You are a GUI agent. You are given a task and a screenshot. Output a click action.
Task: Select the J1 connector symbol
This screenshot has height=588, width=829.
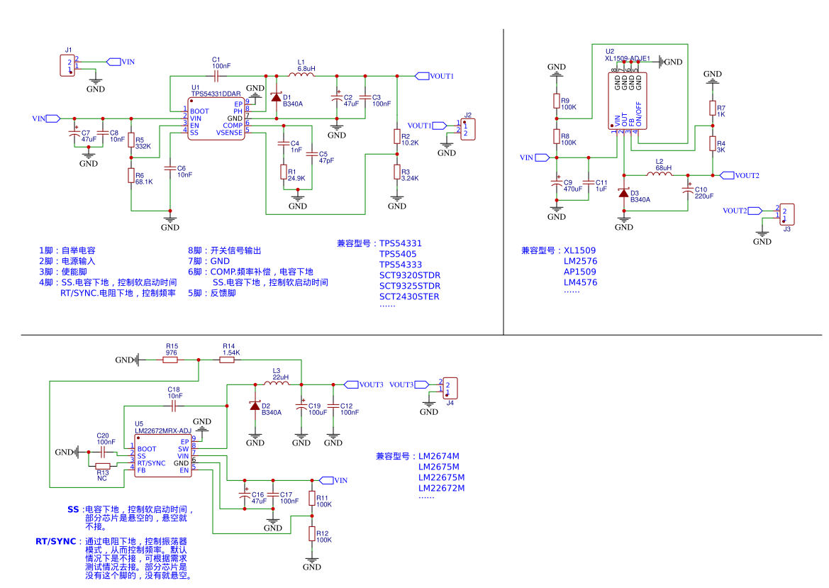click(x=67, y=65)
